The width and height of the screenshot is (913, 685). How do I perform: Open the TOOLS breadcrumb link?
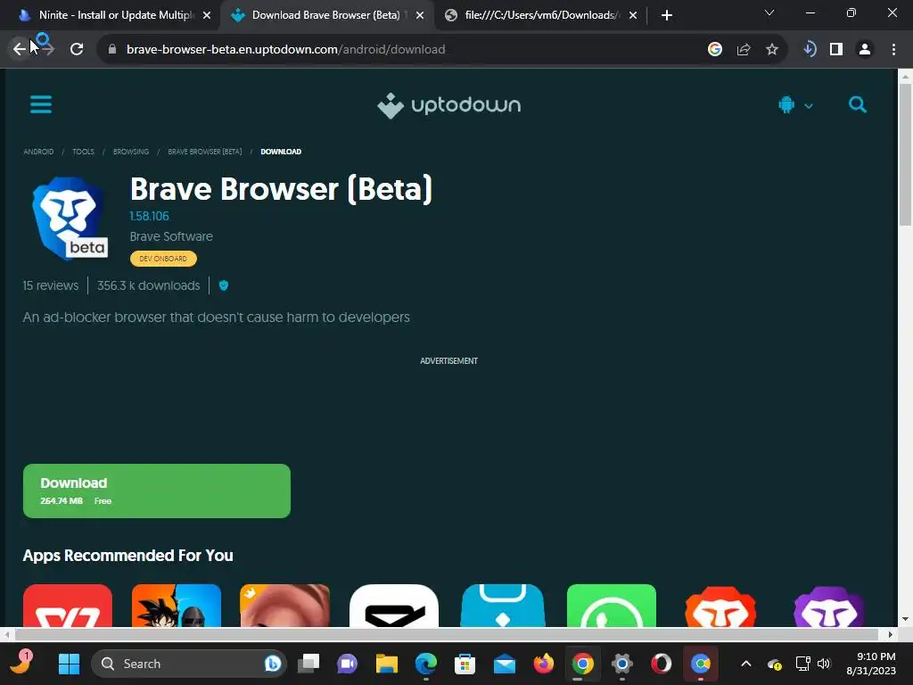(x=83, y=152)
